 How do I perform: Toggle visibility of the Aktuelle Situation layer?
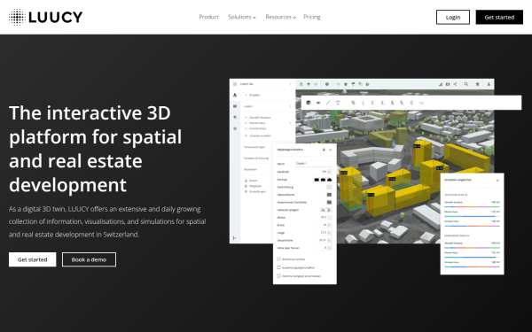pos(246,118)
